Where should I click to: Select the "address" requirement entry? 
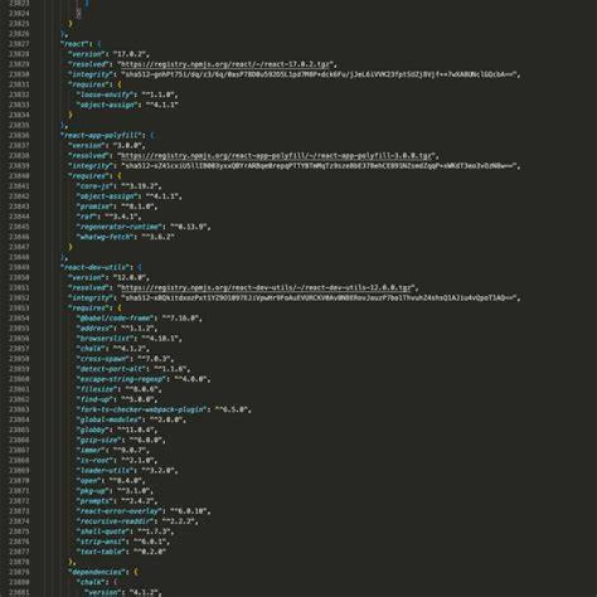pyautogui.click(x=117, y=328)
